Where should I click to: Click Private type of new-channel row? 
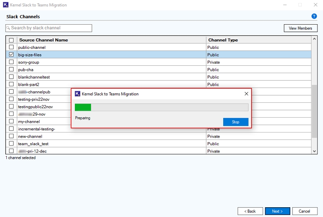(x=213, y=136)
